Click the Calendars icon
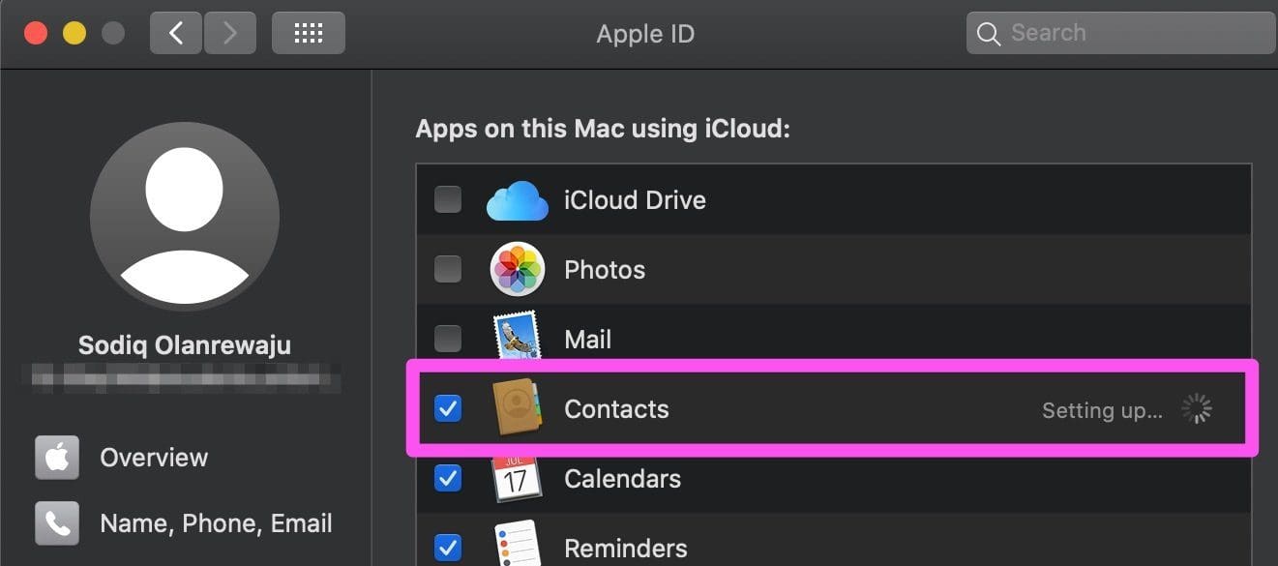Image resolution: width=1278 pixels, height=566 pixels. [518, 478]
